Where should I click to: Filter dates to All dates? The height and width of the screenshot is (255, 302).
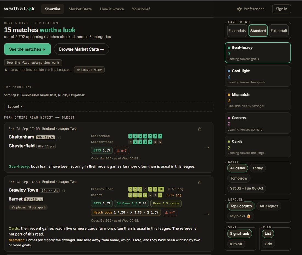tap(237, 168)
